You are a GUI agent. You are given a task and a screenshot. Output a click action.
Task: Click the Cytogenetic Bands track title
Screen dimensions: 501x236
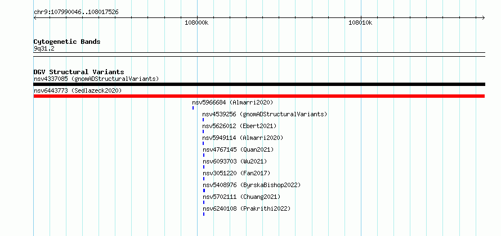click(x=67, y=42)
